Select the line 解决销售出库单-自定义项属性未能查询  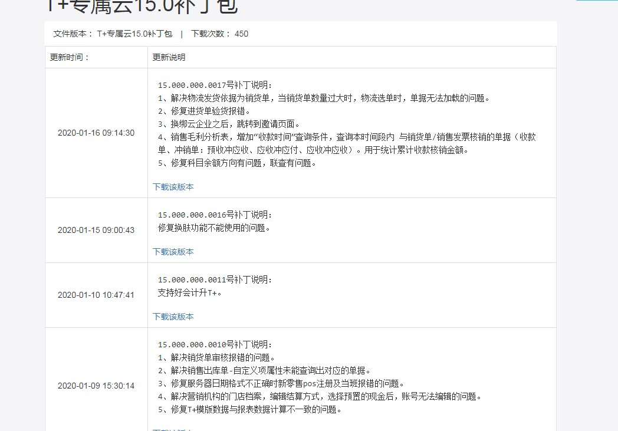click(264, 371)
